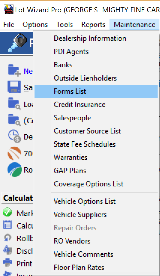Click the save floppy disk icon
The height and width of the screenshot is (276, 160).
tap(14, 87)
